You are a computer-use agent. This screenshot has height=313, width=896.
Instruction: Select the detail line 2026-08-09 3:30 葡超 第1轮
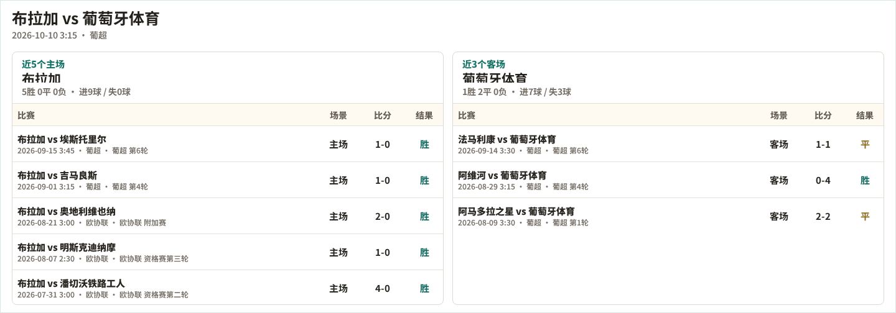pos(523,222)
